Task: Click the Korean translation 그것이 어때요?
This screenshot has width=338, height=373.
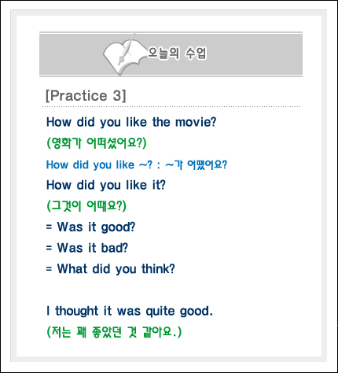Action: [x=86, y=205]
